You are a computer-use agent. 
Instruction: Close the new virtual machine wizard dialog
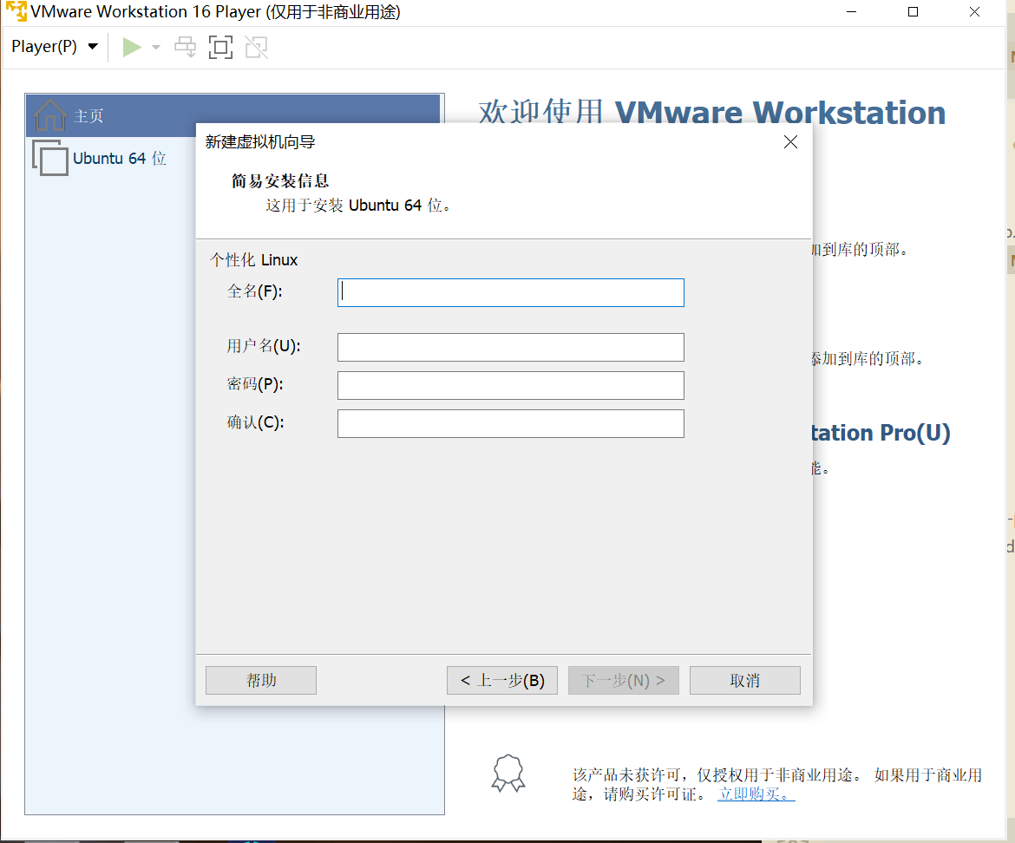click(790, 141)
